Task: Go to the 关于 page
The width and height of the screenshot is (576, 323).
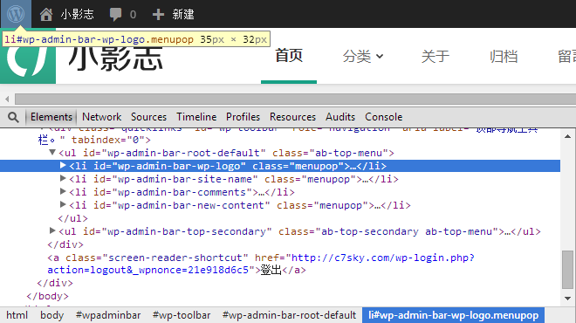Action: point(435,57)
